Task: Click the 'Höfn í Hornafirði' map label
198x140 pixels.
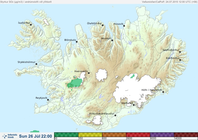Action: [x=152, y=90]
